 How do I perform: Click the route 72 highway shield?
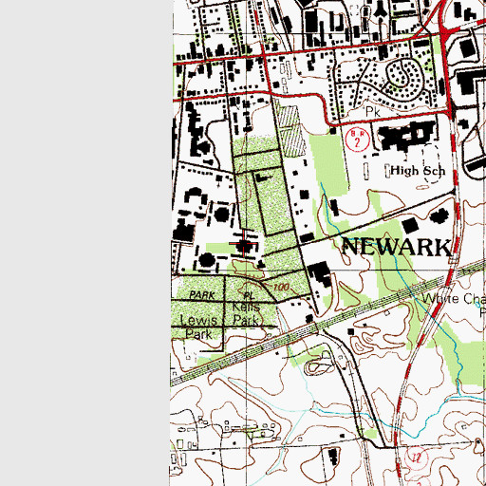pos(417,458)
